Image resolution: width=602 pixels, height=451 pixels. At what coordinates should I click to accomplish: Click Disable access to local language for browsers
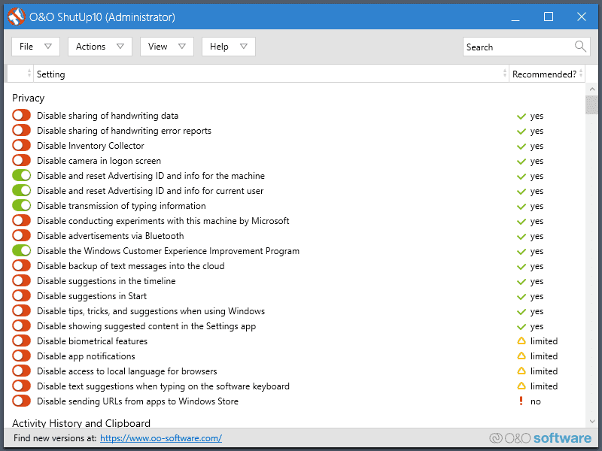(x=126, y=371)
